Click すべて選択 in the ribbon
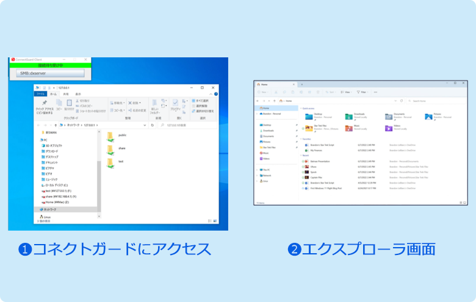The height and width of the screenshot is (302, 476). pyautogui.click(x=200, y=101)
